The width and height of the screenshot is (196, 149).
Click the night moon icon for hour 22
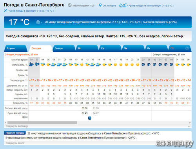tap(143, 64)
